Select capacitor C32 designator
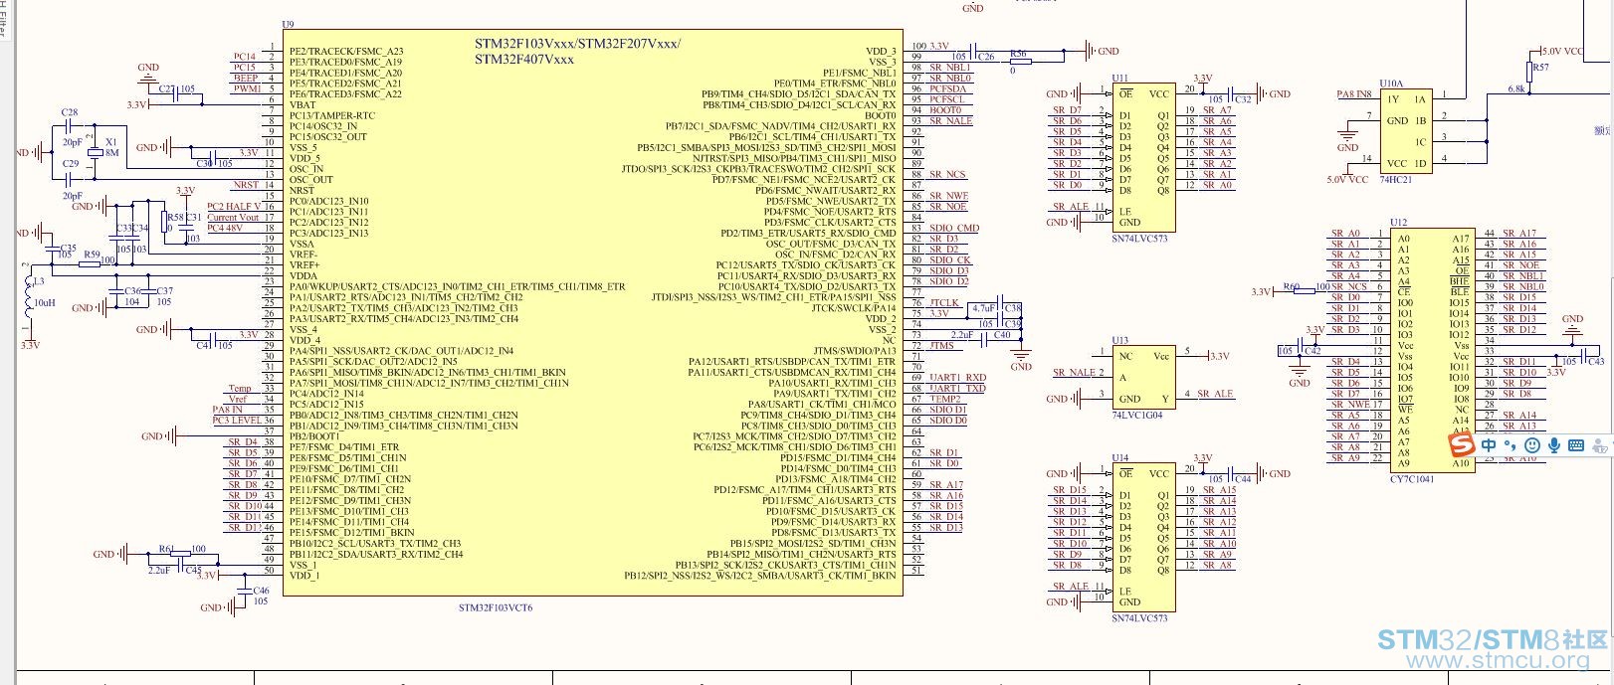The image size is (1614, 685). [1243, 99]
